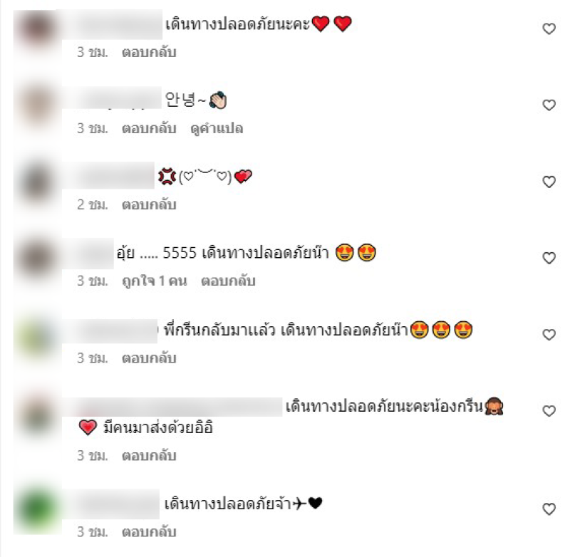View who liked via ถูกใจ 1 คน

coord(155,281)
